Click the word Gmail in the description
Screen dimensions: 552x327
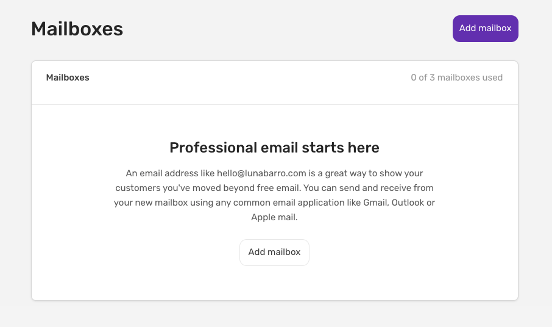pyautogui.click(x=376, y=203)
